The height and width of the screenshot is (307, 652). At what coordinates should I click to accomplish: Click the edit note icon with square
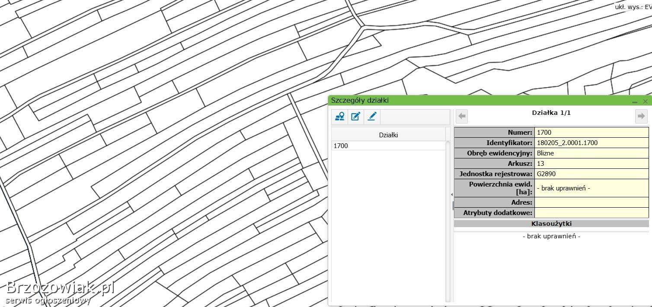pos(356,117)
